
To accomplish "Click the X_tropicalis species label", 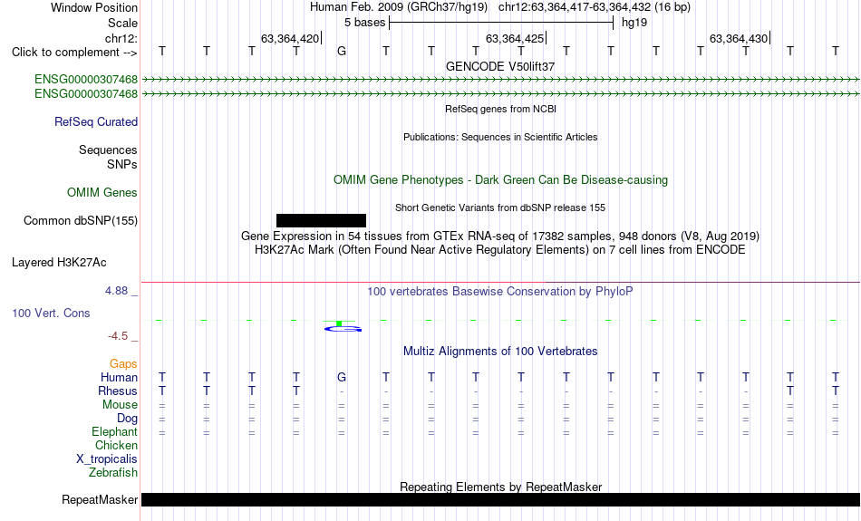I will (x=107, y=459).
